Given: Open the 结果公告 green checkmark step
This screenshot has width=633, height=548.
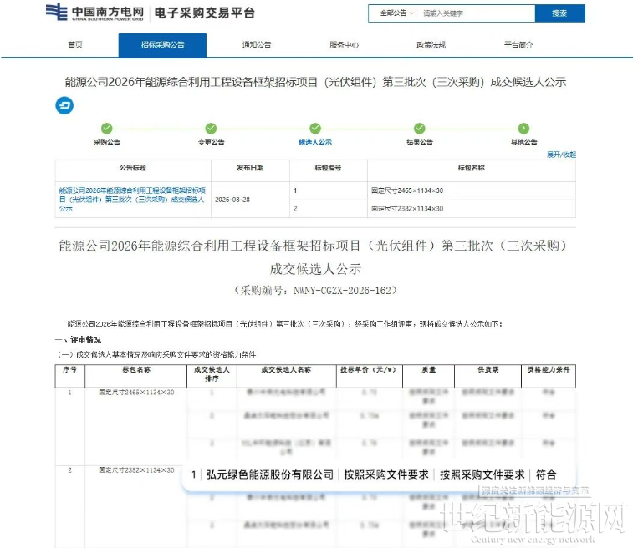Looking at the screenshot, I should (420, 129).
